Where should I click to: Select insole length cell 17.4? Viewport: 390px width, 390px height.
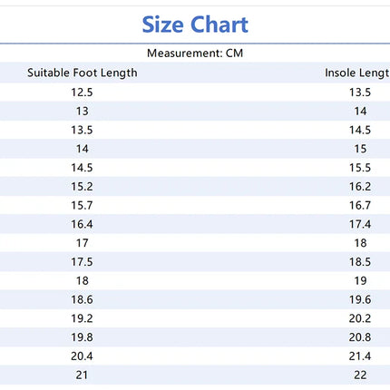point(360,224)
